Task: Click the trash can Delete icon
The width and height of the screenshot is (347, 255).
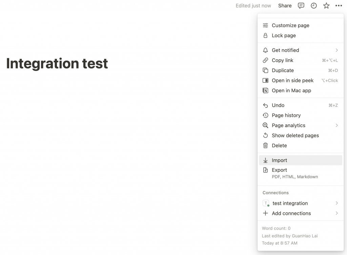Action: (265, 145)
